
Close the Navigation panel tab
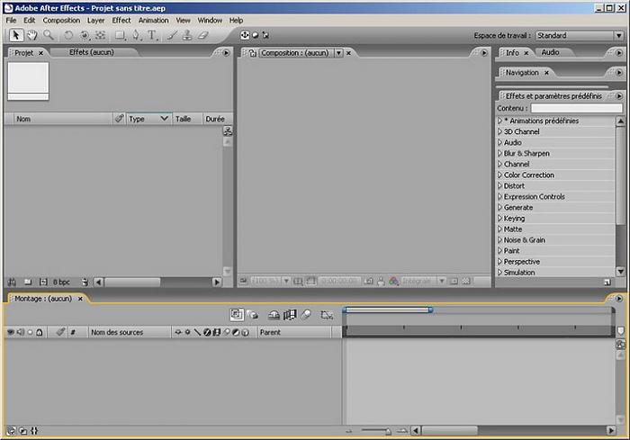coord(546,73)
